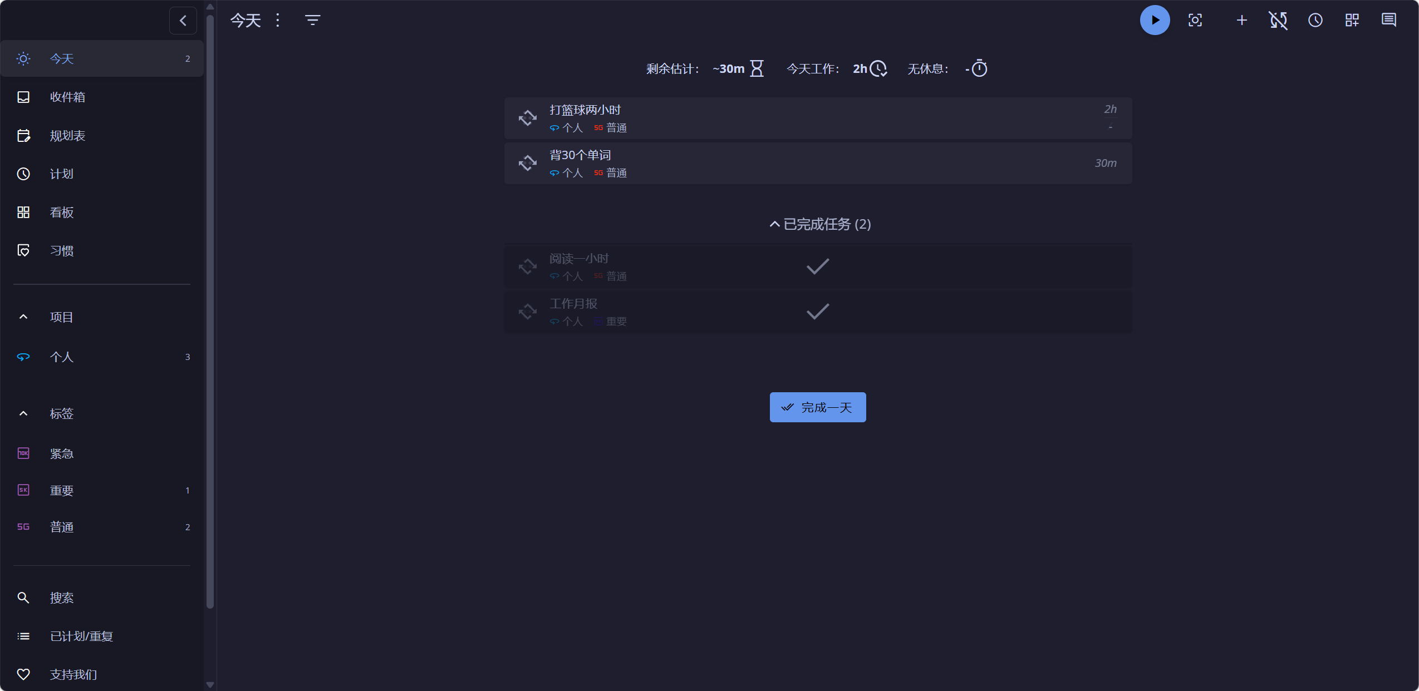Open the task view customizer filter icon
The width and height of the screenshot is (1419, 691).
coord(312,21)
